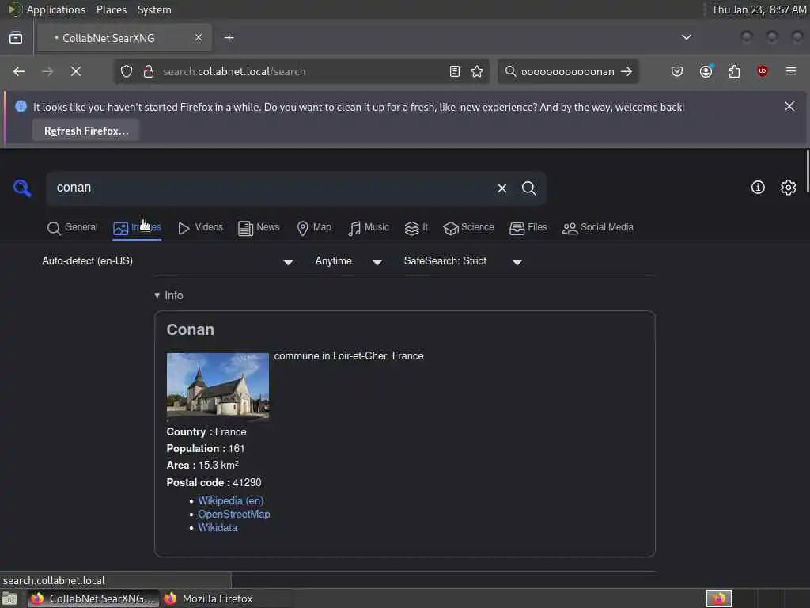Image resolution: width=810 pixels, height=608 pixels.
Task: Submit the search bar query arrow
Action: (x=626, y=71)
